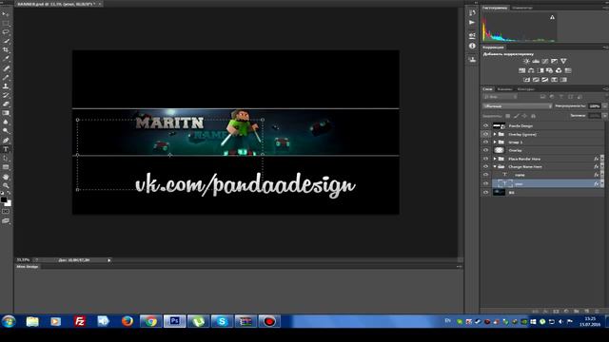Open the layer fill slider arrow
609x342 pixels.
[x=605, y=116]
